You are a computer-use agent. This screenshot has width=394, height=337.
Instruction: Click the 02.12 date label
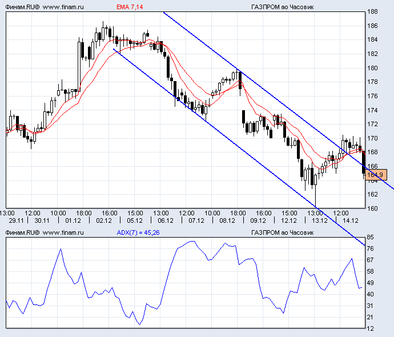[x=104, y=220]
